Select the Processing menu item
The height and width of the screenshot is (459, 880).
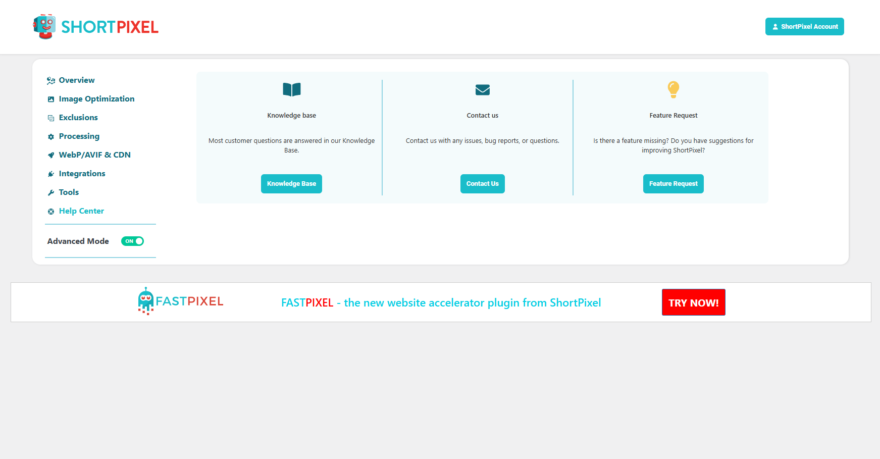point(79,136)
